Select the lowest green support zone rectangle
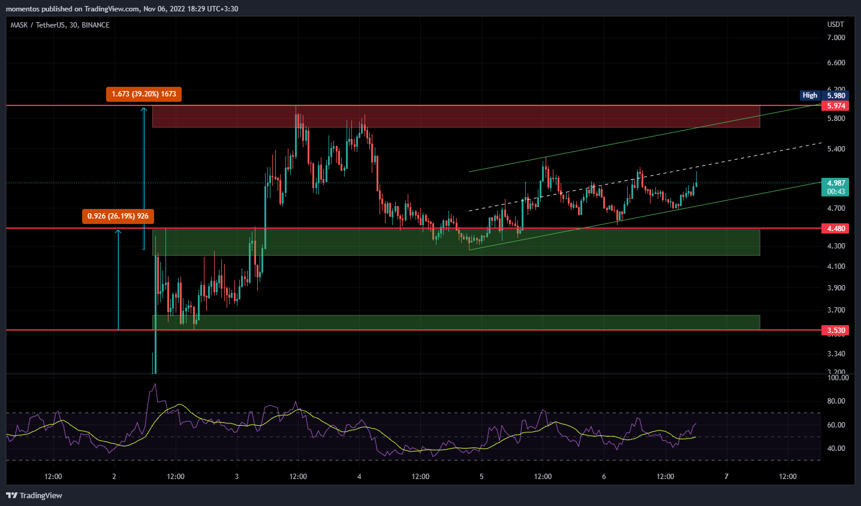 coord(456,322)
